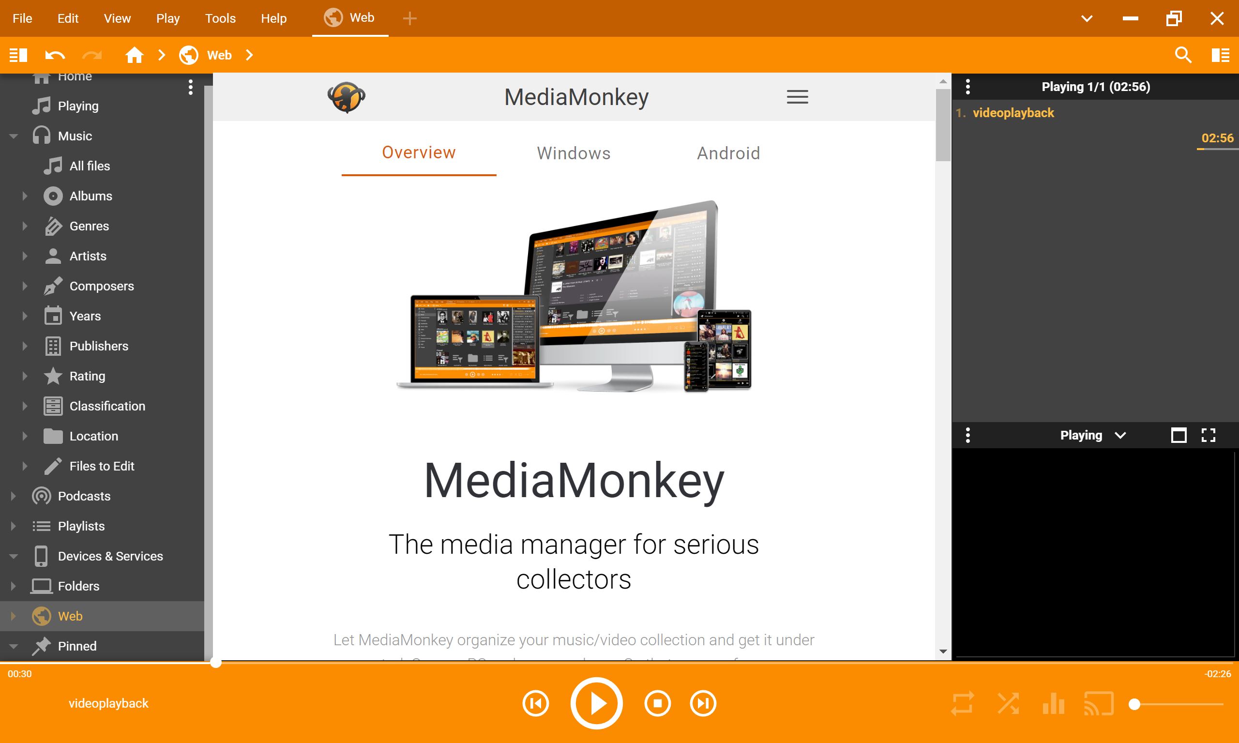Viewport: 1239px width, 743px height.
Task: Expand the Albums tree node
Action: 25,196
